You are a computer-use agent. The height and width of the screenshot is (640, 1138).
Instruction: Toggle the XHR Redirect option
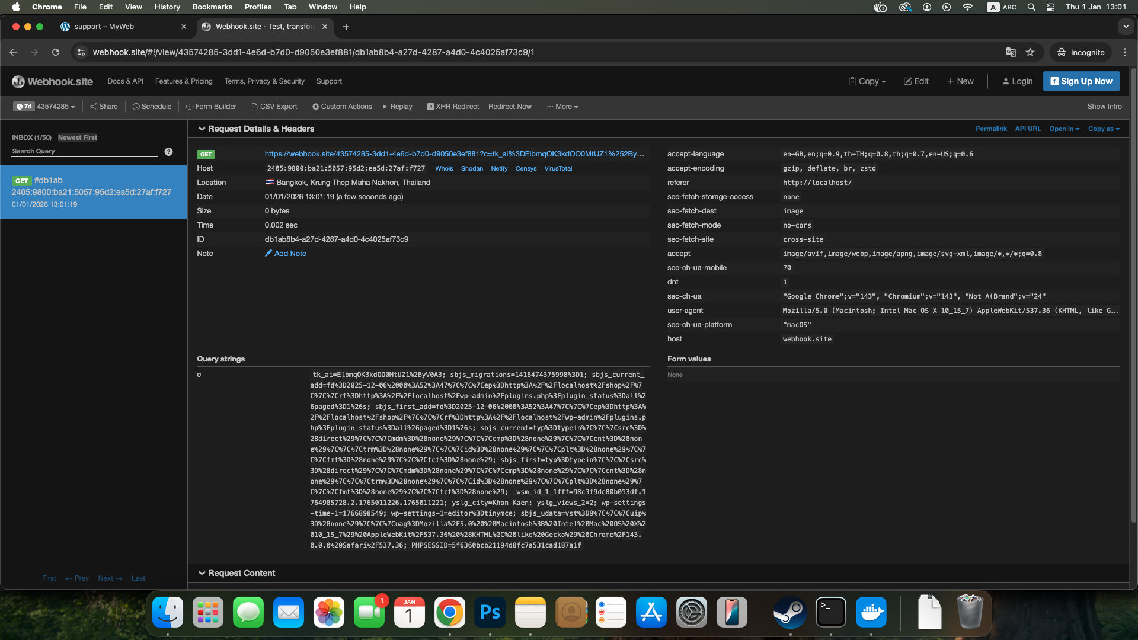453,107
